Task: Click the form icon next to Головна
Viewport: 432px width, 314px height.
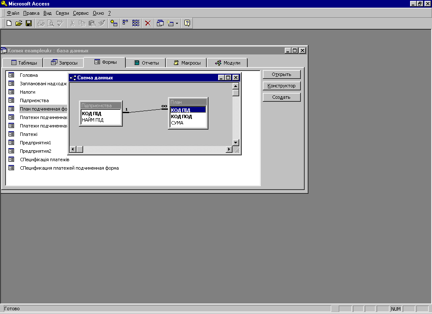Action: pyautogui.click(x=11, y=75)
